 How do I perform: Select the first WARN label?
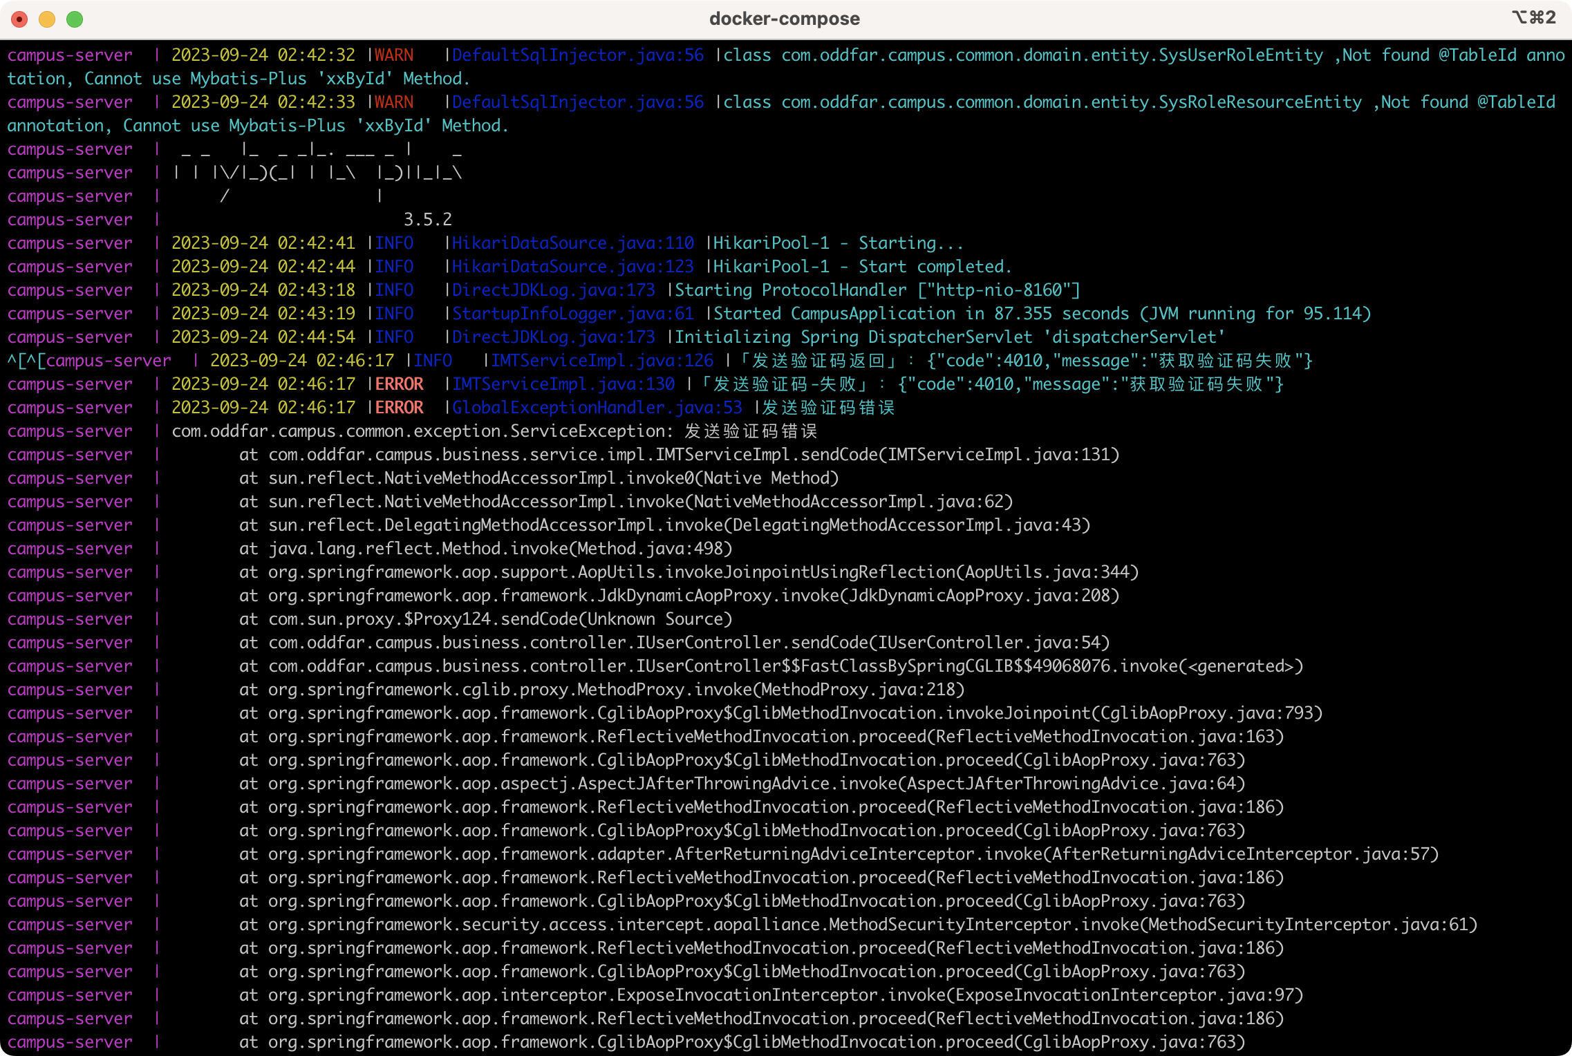coord(394,55)
